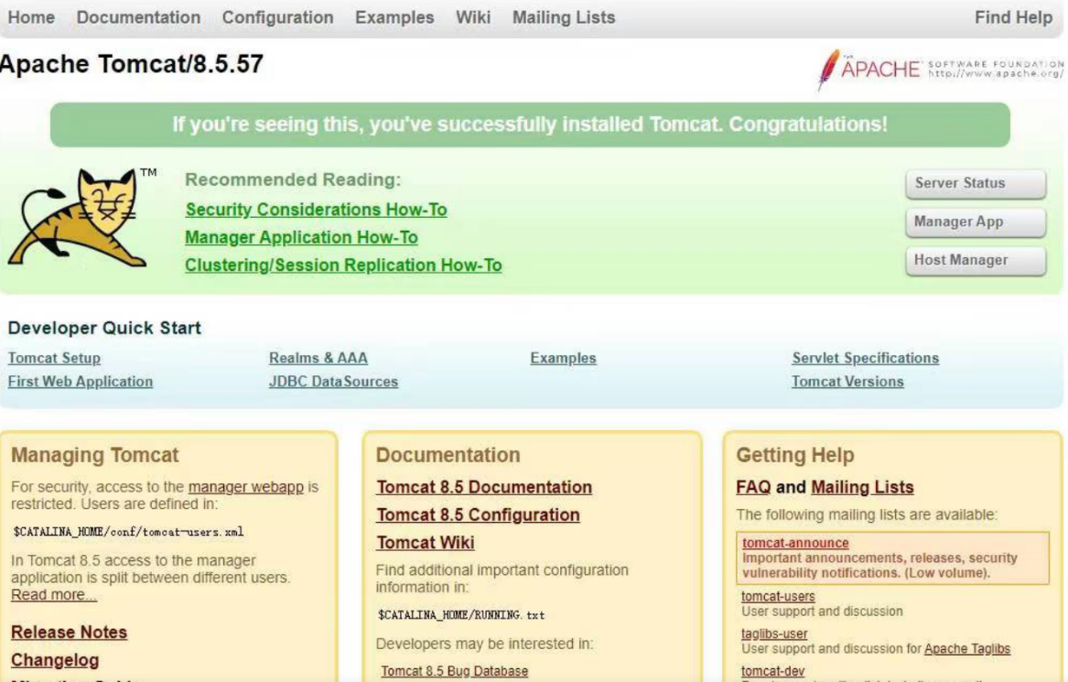Open the Tomcat Wiki link

pyautogui.click(x=426, y=543)
